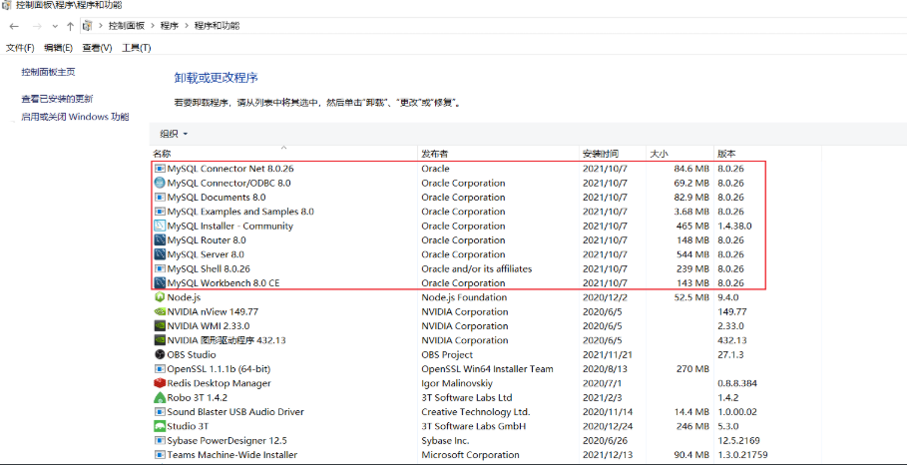Open 查看已安装的更新 link
Viewport: 907px width, 465px height.
point(57,99)
